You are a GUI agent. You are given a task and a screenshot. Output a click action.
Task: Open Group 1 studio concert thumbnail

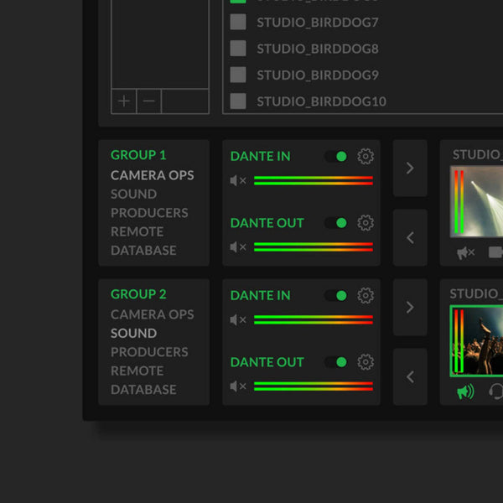click(477, 201)
